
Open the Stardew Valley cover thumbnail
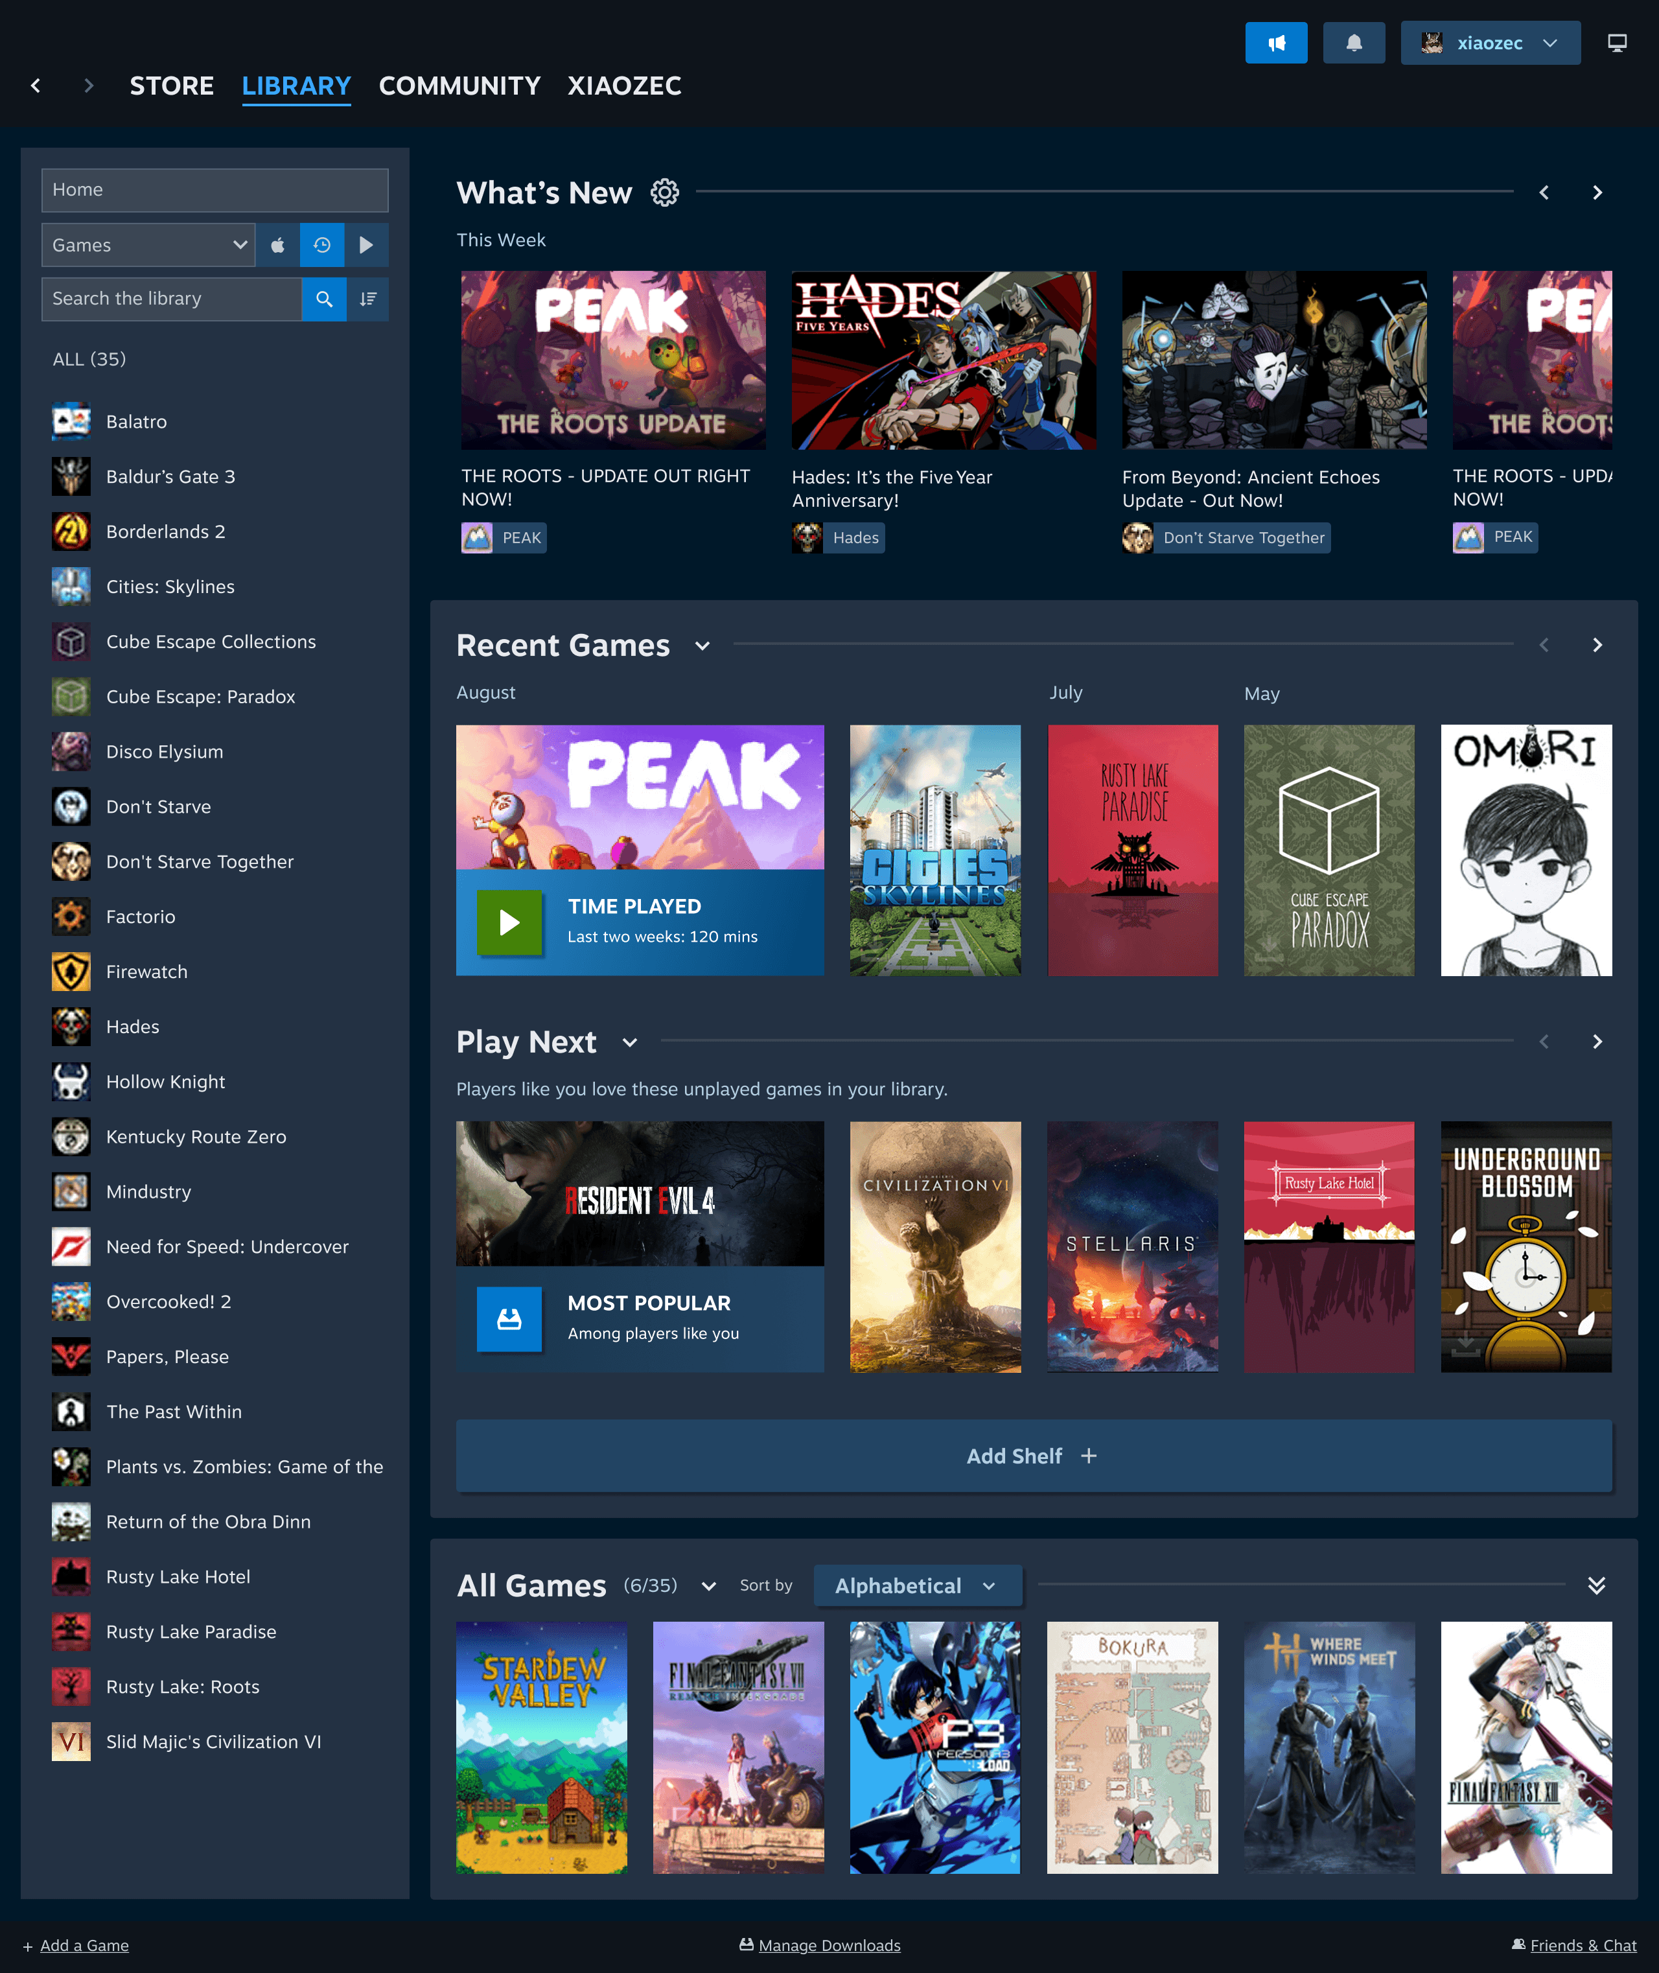coord(540,1746)
